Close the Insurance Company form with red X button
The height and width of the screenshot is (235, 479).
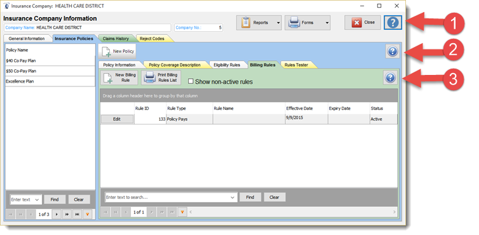click(x=363, y=22)
